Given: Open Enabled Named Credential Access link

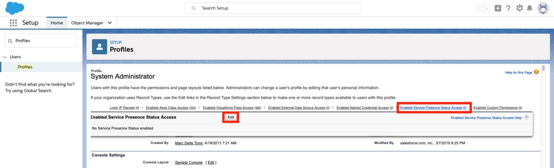Looking at the screenshot, I should point(365,108).
